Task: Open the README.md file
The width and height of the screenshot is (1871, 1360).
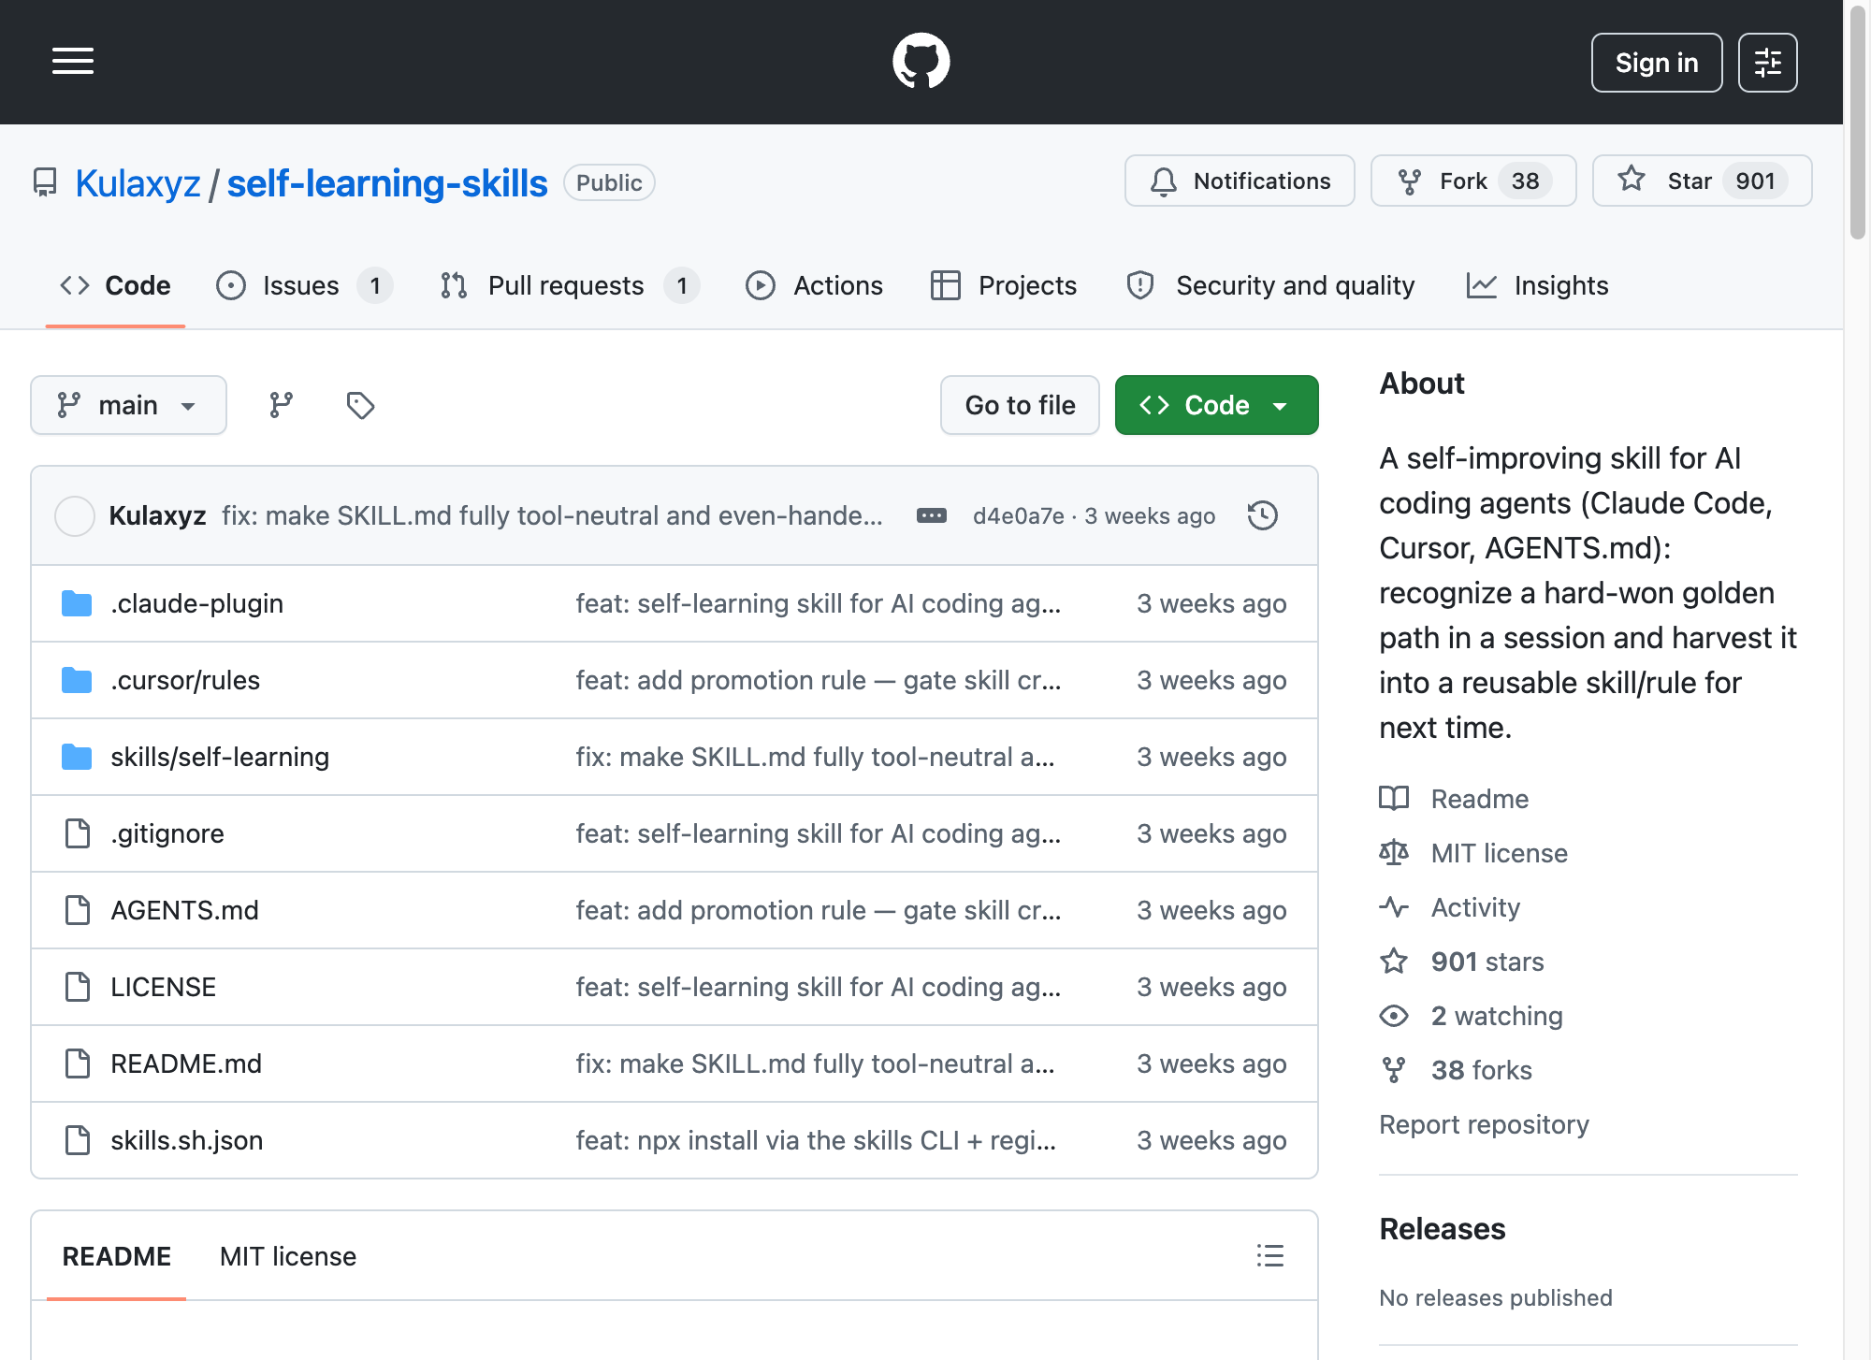Action: [x=186, y=1063]
